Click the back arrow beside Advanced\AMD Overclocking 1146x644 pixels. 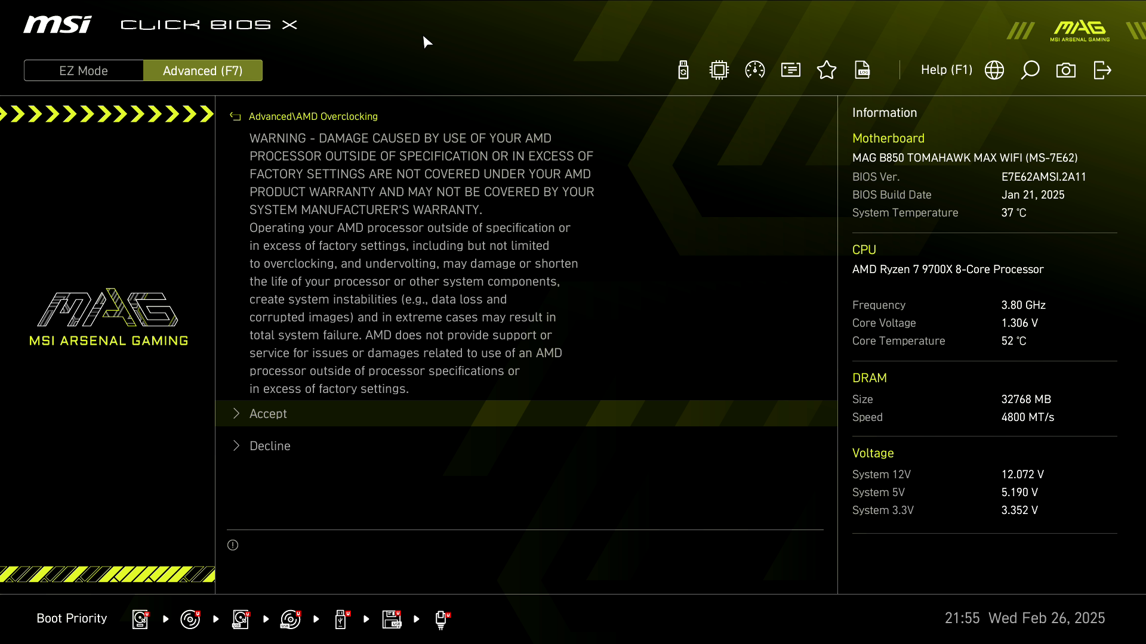[235, 117]
